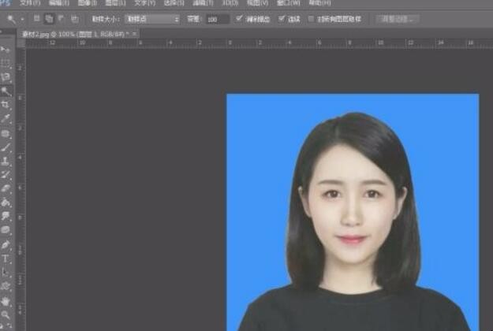Select the Eraser tool

click(x=6, y=188)
